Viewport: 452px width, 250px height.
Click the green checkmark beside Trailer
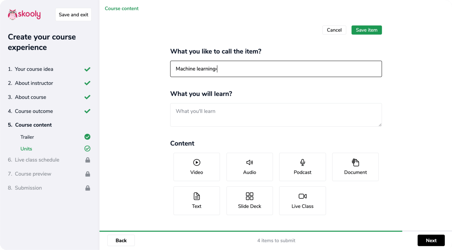tap(87, 137)
